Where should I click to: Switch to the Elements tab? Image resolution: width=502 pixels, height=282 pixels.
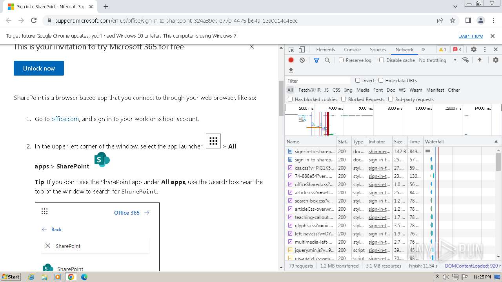pyautogui.click(x=326, y=50)
